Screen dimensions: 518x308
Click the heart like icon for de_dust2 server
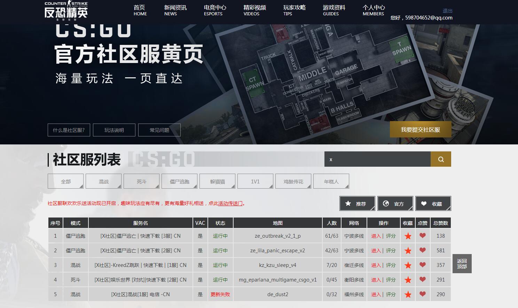423,294
